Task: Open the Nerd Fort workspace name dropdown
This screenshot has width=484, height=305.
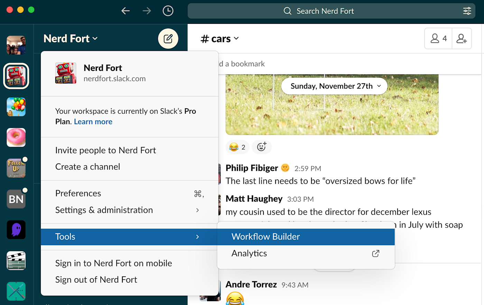Action: 71,38
